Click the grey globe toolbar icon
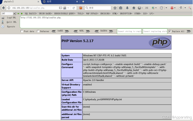The height and width of the screenshot is (121, 193). point(139,8)
